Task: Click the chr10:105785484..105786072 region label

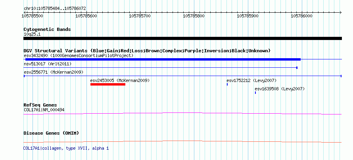Action: [x=55, y=9]
